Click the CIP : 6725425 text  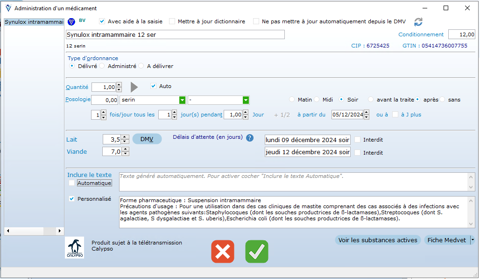coord(370,46)
